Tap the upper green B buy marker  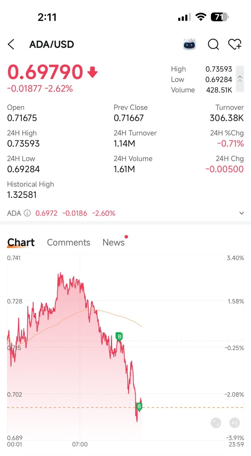tap(119, 336)
